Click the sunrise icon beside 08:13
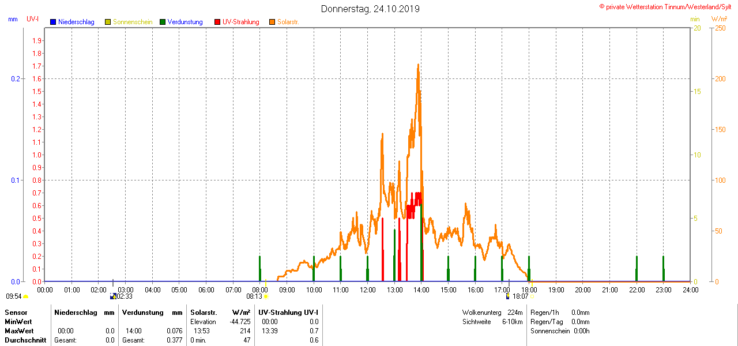 pyautogui.click(x=266, y=296)
